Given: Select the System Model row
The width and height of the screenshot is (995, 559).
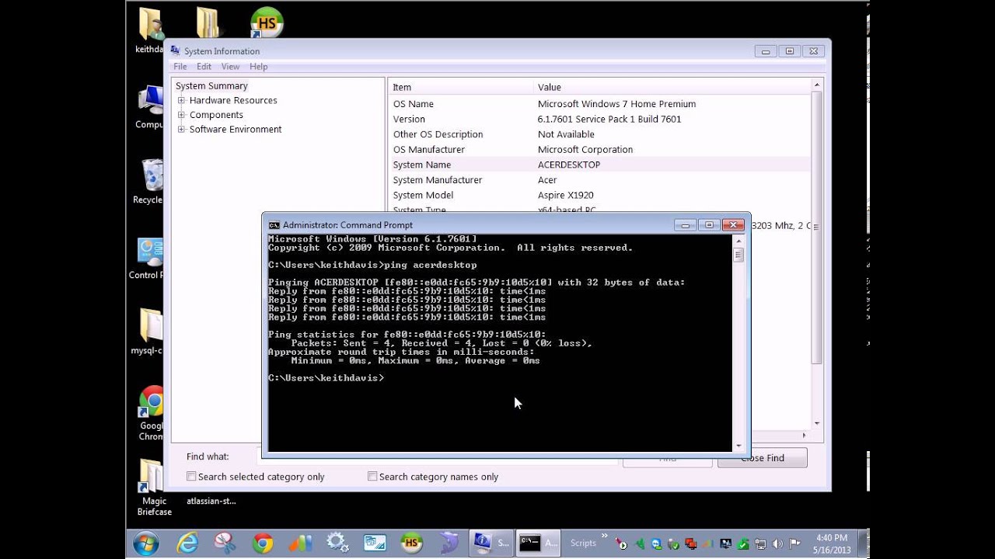Looking at the screenshot, I should [x=599, y=195].
